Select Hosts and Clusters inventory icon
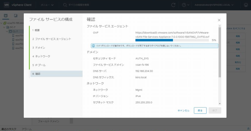 tap(5, 16)
